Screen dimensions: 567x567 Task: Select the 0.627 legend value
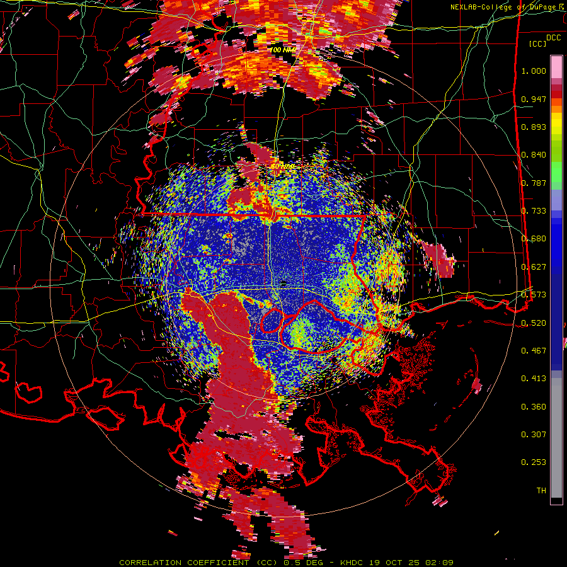tap(534, 267)
